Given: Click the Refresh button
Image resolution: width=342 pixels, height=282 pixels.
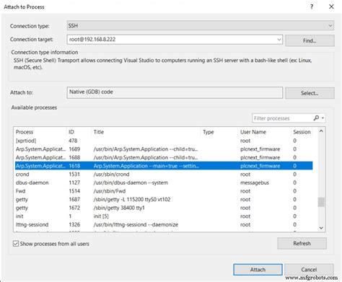Looking at the screenshot, I should coord(302,243).
